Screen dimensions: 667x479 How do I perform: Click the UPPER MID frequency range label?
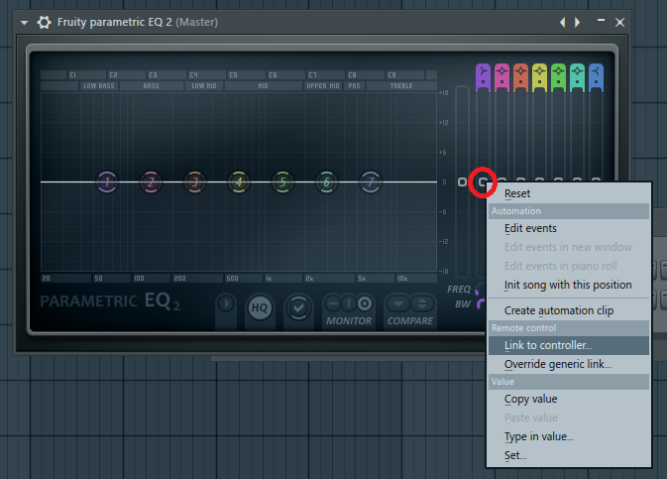[323, 86]
